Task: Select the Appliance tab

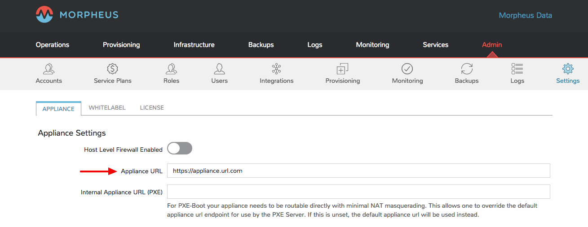Action: 58,109
